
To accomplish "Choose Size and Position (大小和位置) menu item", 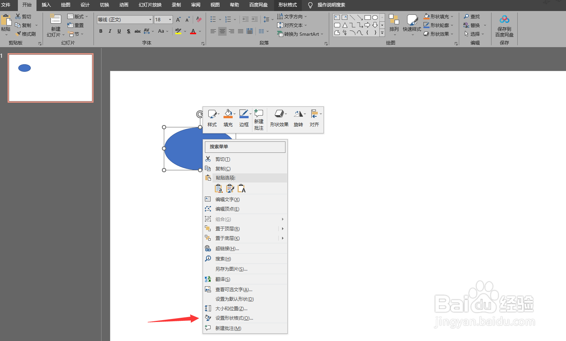I will tap(245, 309).
